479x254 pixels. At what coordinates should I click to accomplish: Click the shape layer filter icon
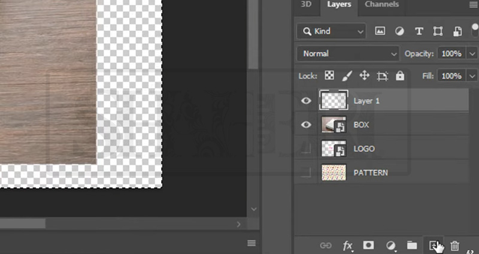pyautogui.click(x=438, y=31)
